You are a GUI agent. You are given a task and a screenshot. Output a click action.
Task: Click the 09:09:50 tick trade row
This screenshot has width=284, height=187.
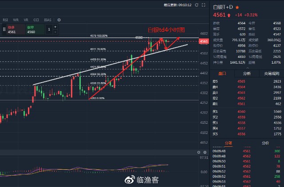(x=246, y=161)
